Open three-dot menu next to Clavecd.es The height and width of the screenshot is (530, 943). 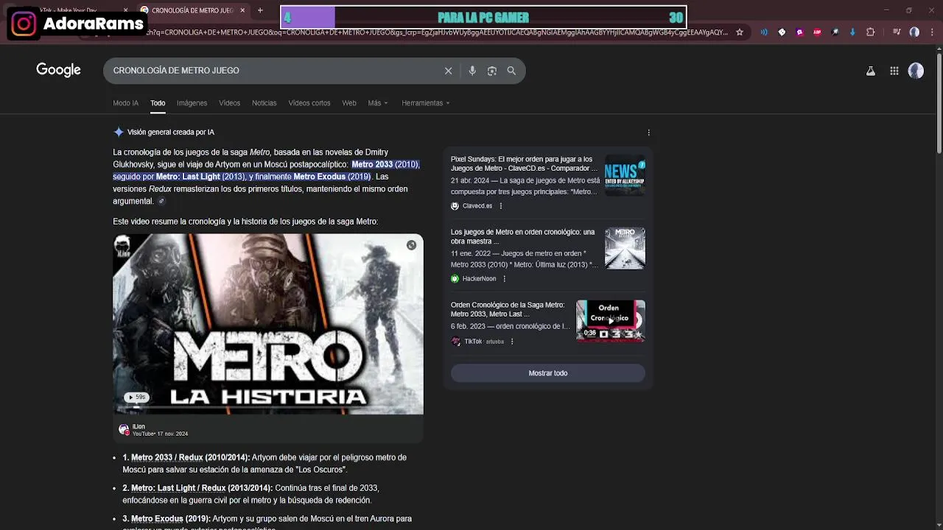[501, 206]
